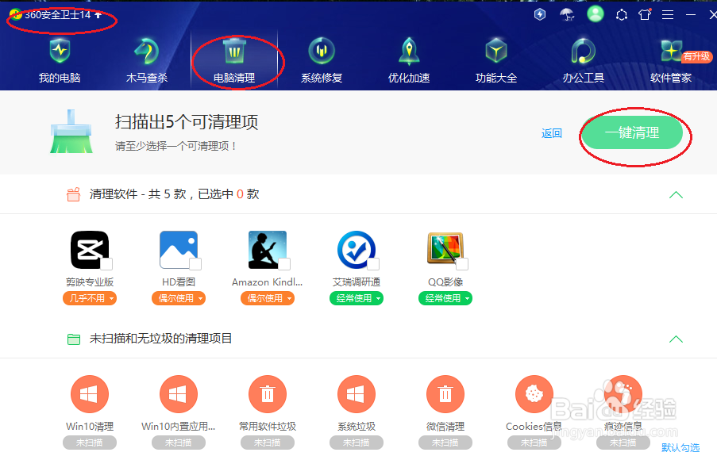
Task: Check the 艾瑞调研通 checkbox
Action: click(373, 263)
